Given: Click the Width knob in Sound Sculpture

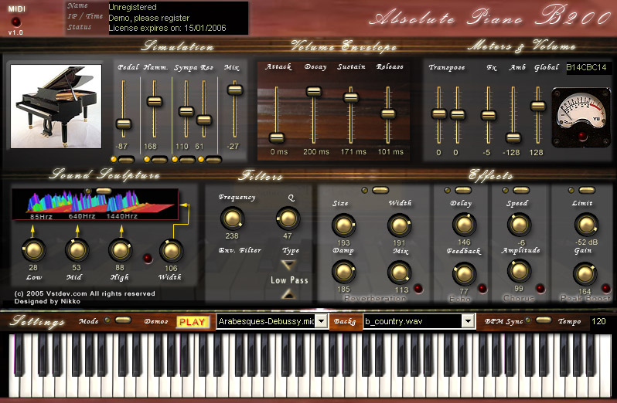Looking at the screenshot, I should 171,251.
